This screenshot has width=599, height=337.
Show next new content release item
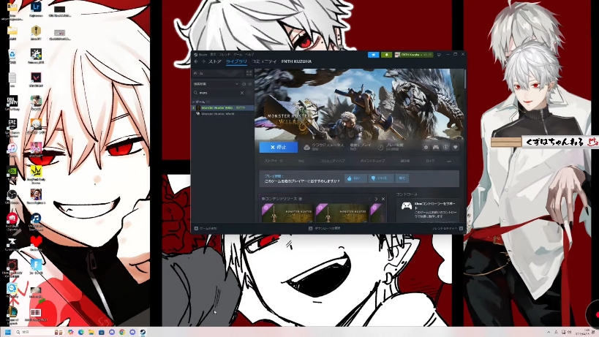[376, 199]
